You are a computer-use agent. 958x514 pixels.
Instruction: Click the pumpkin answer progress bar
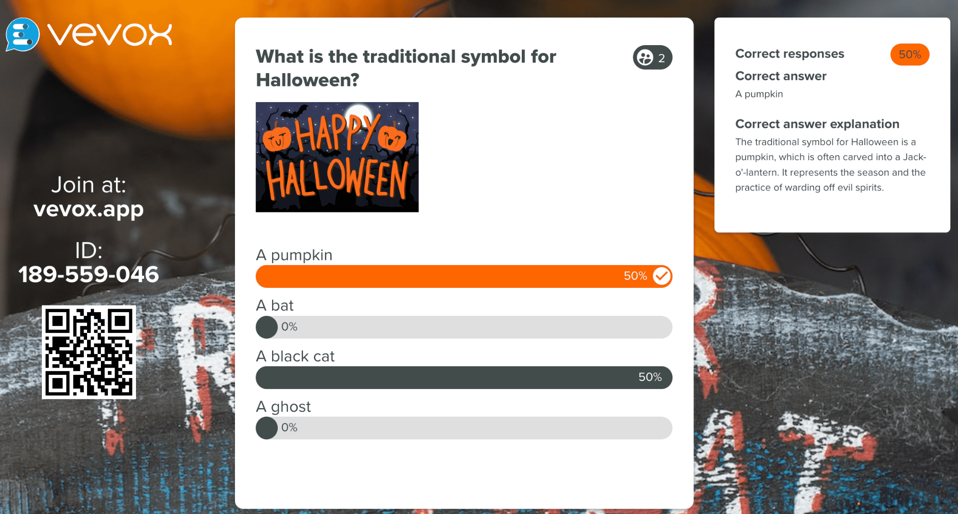point(464,276)
